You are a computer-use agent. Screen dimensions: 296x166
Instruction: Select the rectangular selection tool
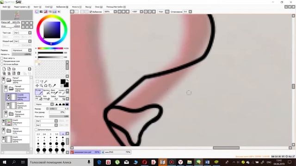tap(37, 82)
